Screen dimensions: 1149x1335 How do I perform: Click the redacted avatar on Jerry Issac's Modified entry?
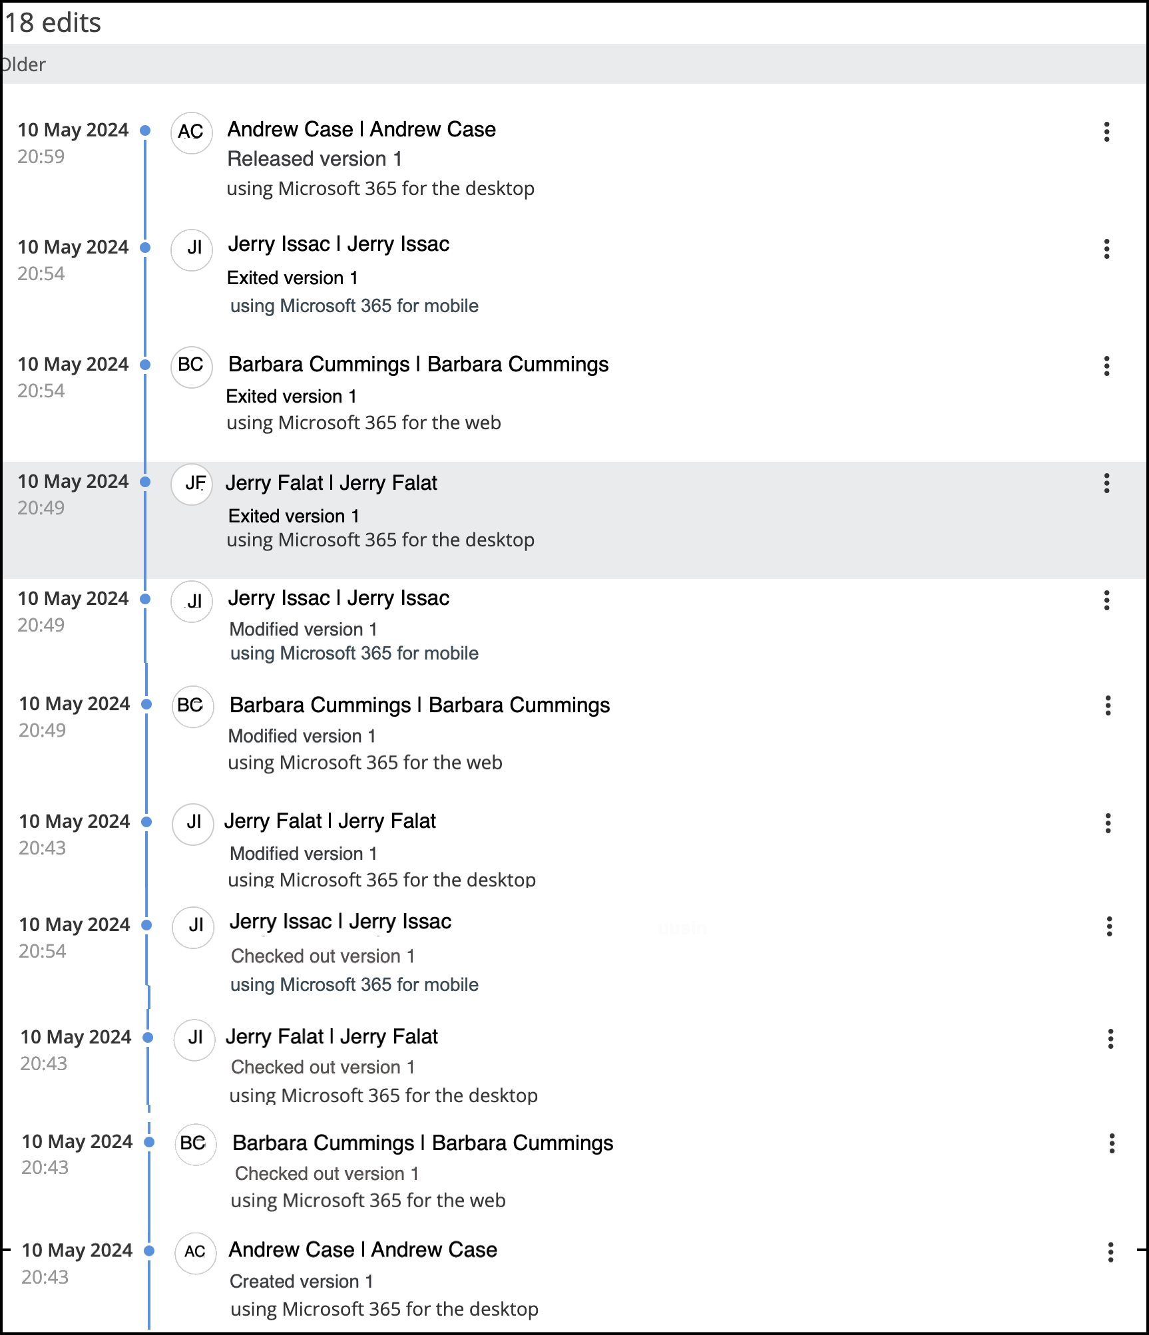pyautogui.click(x=191, y=602)
